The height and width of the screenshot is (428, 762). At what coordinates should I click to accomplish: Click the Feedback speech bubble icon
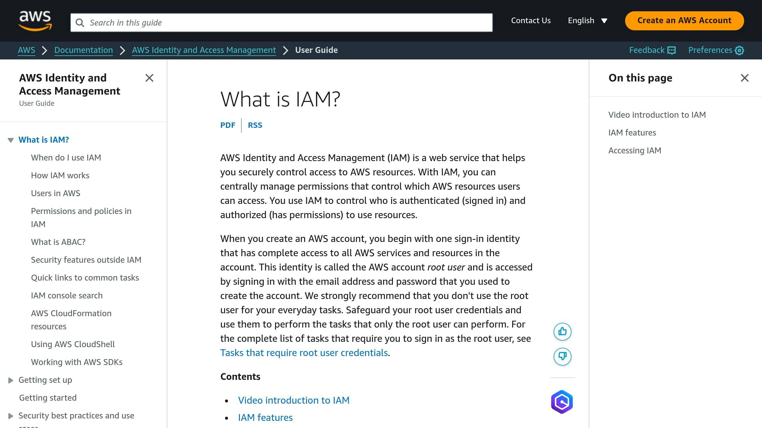pyautogui.click(x=672, y=50)
